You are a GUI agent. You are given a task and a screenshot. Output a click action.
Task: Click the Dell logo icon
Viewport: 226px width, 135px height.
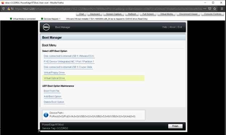pos(46,27)
